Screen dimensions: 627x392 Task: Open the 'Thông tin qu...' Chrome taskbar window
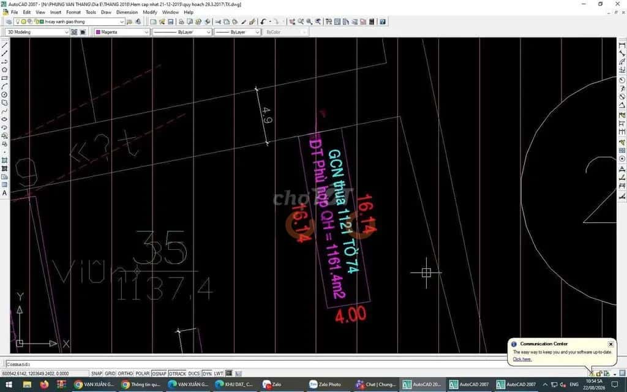pos(141,385)
